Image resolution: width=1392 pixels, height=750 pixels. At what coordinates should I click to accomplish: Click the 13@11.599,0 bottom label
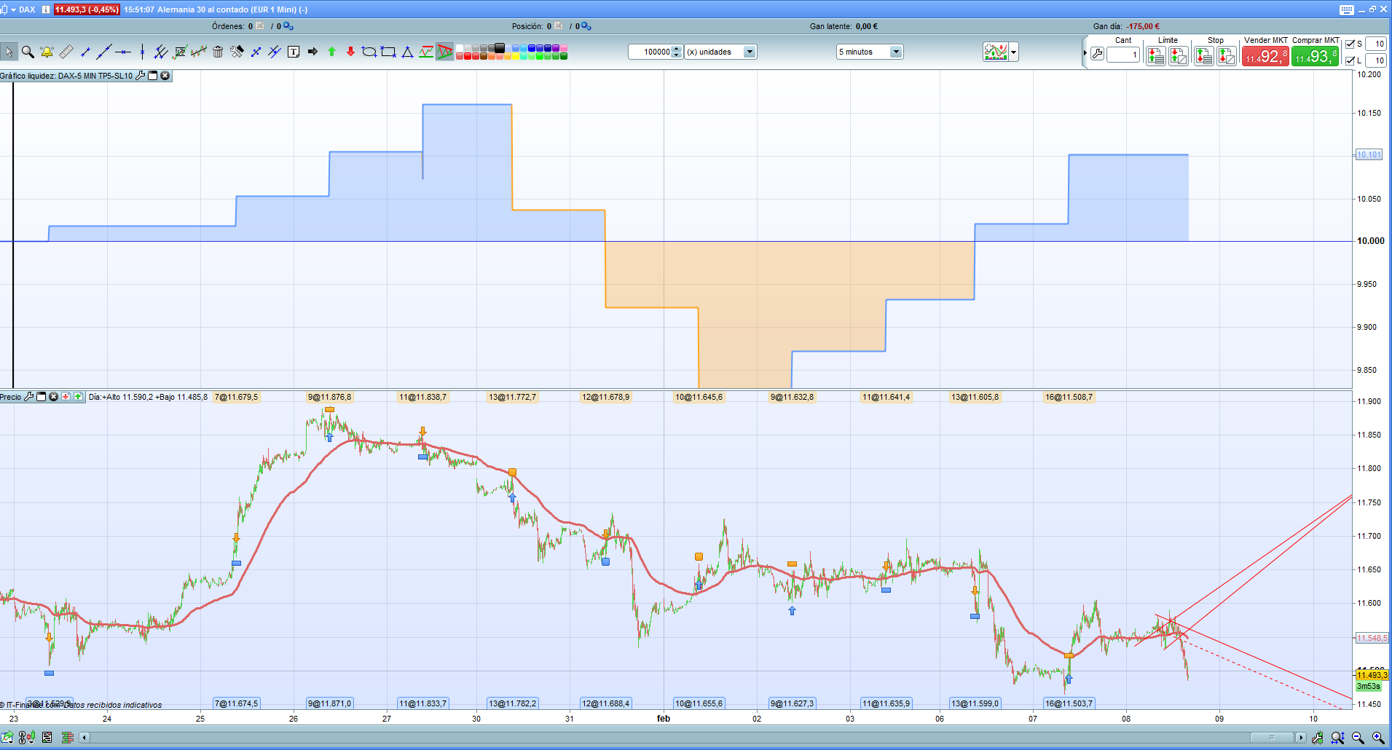coord(975,703)
